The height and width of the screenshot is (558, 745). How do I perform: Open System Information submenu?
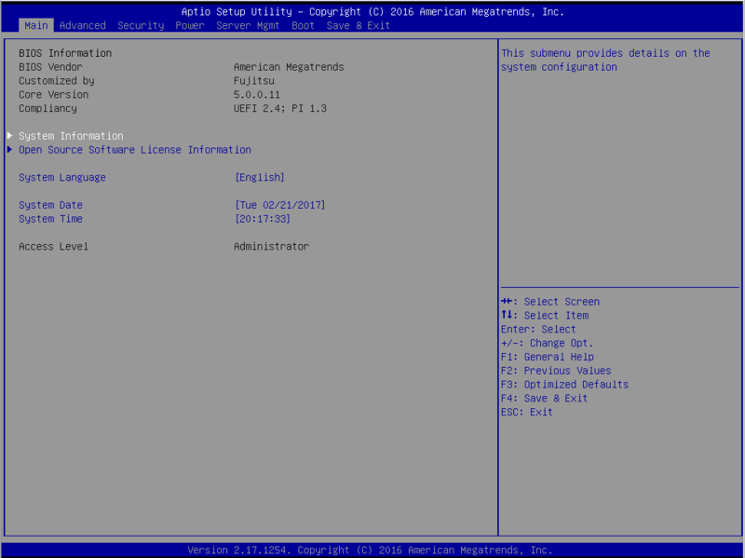(x=71, y=136)
